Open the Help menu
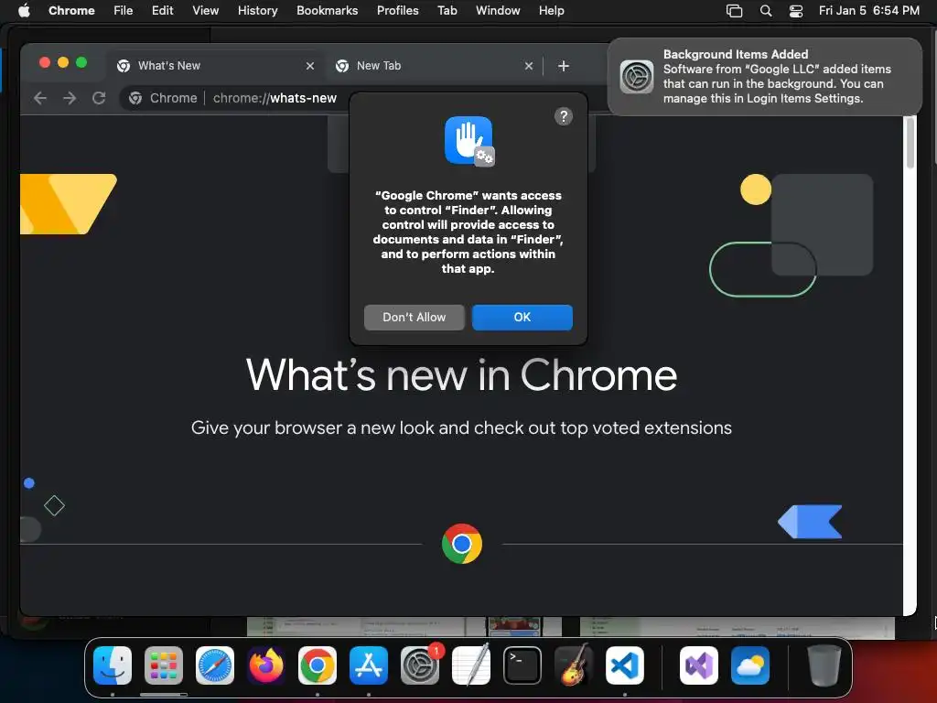The height and width of the screenshot is (703, 937). pos(551,11)
